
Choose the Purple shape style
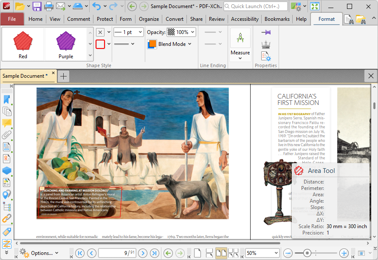pyautogui.click(x=66, y=44)
